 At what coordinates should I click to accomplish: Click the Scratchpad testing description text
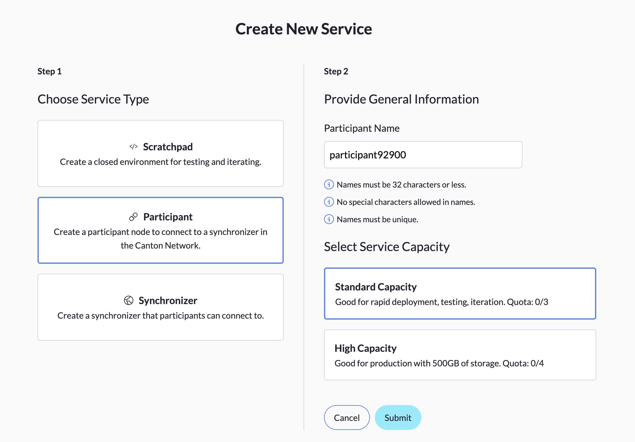(160, 161)
